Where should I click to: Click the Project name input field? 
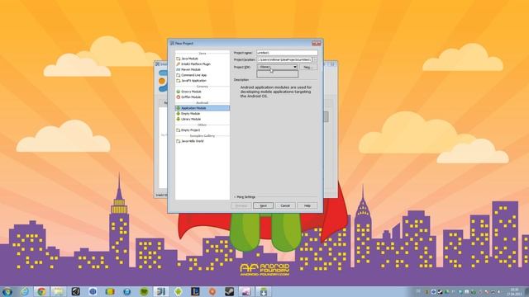click(287, 53)
